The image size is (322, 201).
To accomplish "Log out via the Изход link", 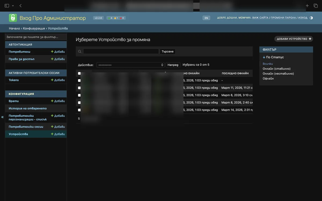I will pos(303,18).
